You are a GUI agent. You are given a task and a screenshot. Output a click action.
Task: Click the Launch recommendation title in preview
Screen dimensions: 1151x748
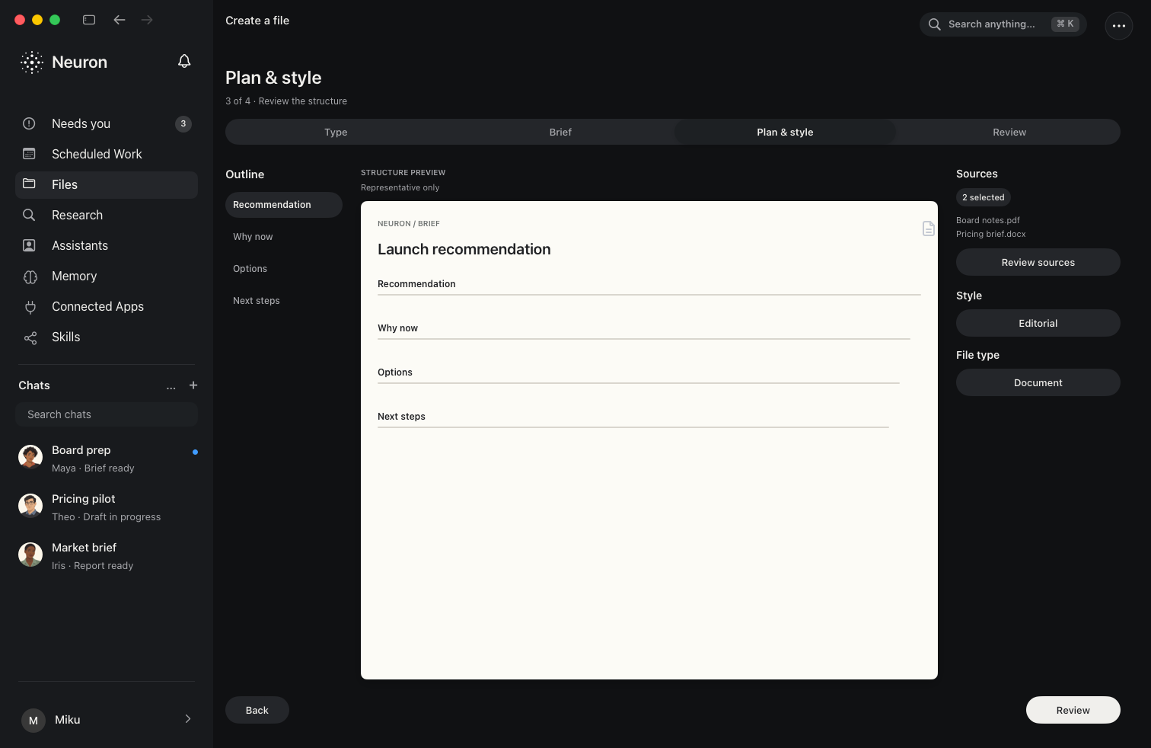pos(464,249)
